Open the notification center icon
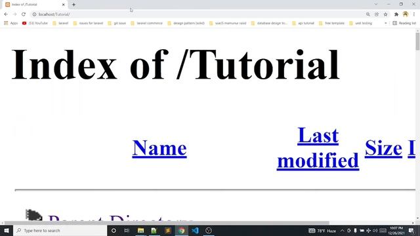 (x=411, y=231)
